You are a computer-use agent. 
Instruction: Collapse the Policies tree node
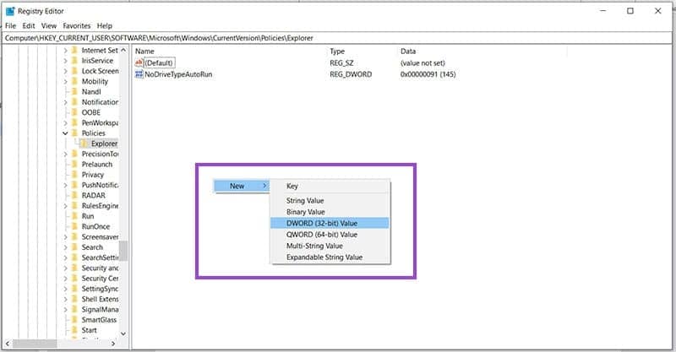[x=65, y=133]
